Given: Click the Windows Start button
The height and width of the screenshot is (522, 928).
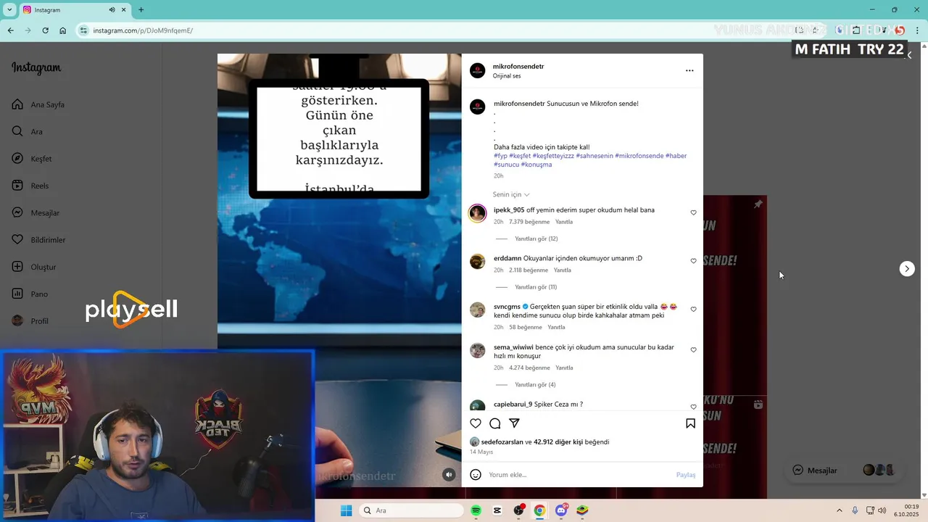Looking at the screenshot, I should [x=346, y=510].
